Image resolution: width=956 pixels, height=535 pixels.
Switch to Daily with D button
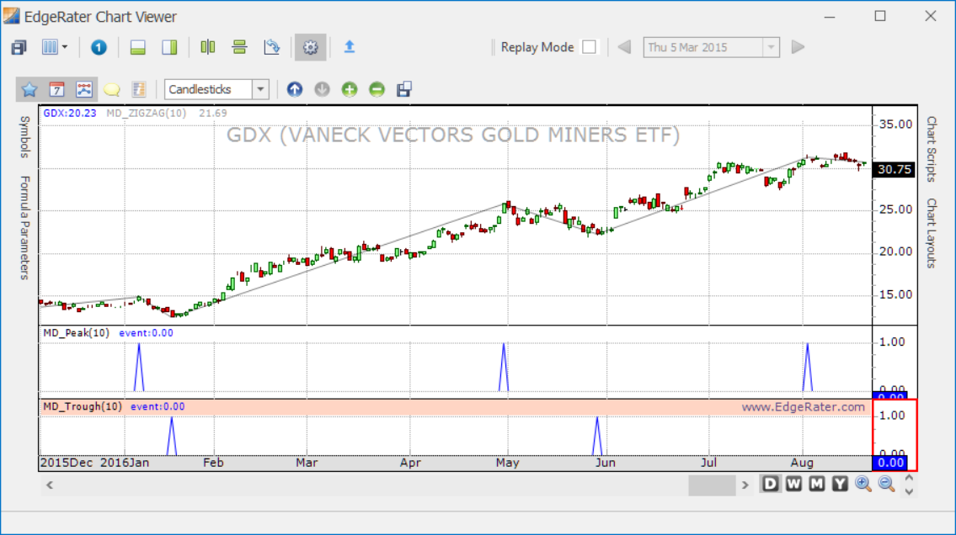click(771, 484)
